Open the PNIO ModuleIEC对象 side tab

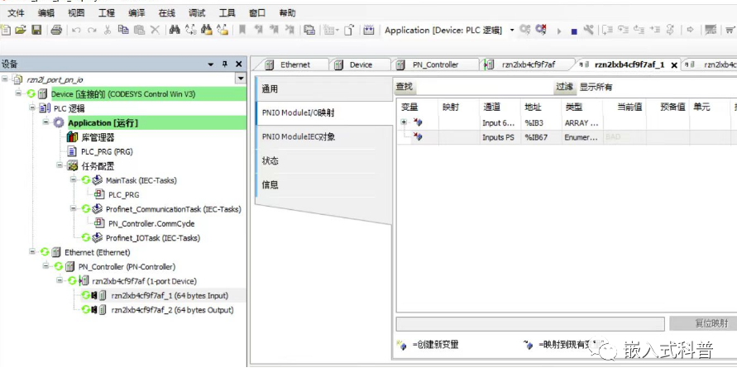[x=324, y=136]
